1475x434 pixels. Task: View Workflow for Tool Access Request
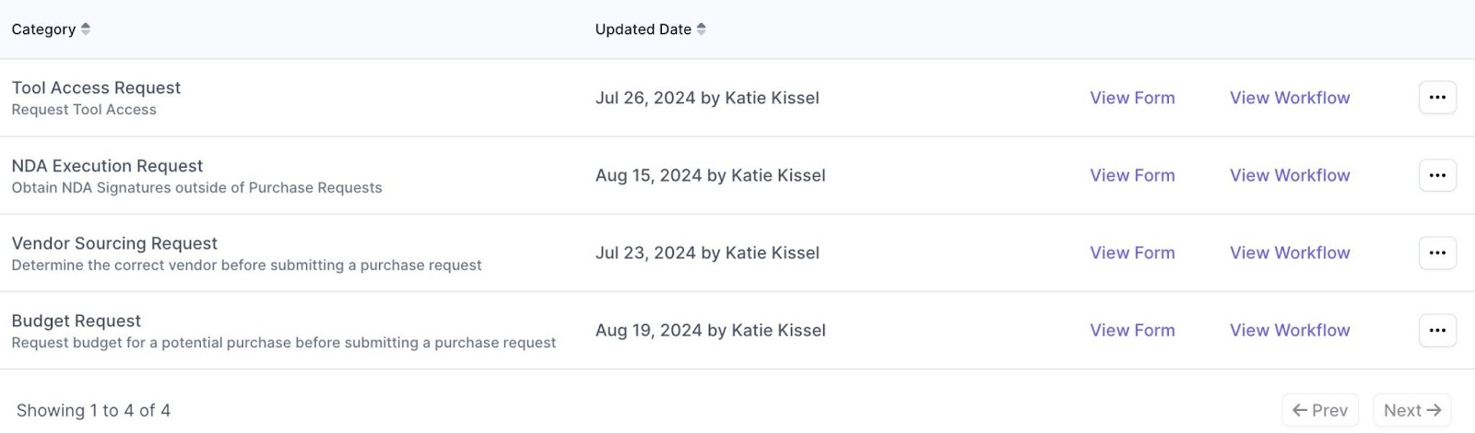tap(1290, 98)
